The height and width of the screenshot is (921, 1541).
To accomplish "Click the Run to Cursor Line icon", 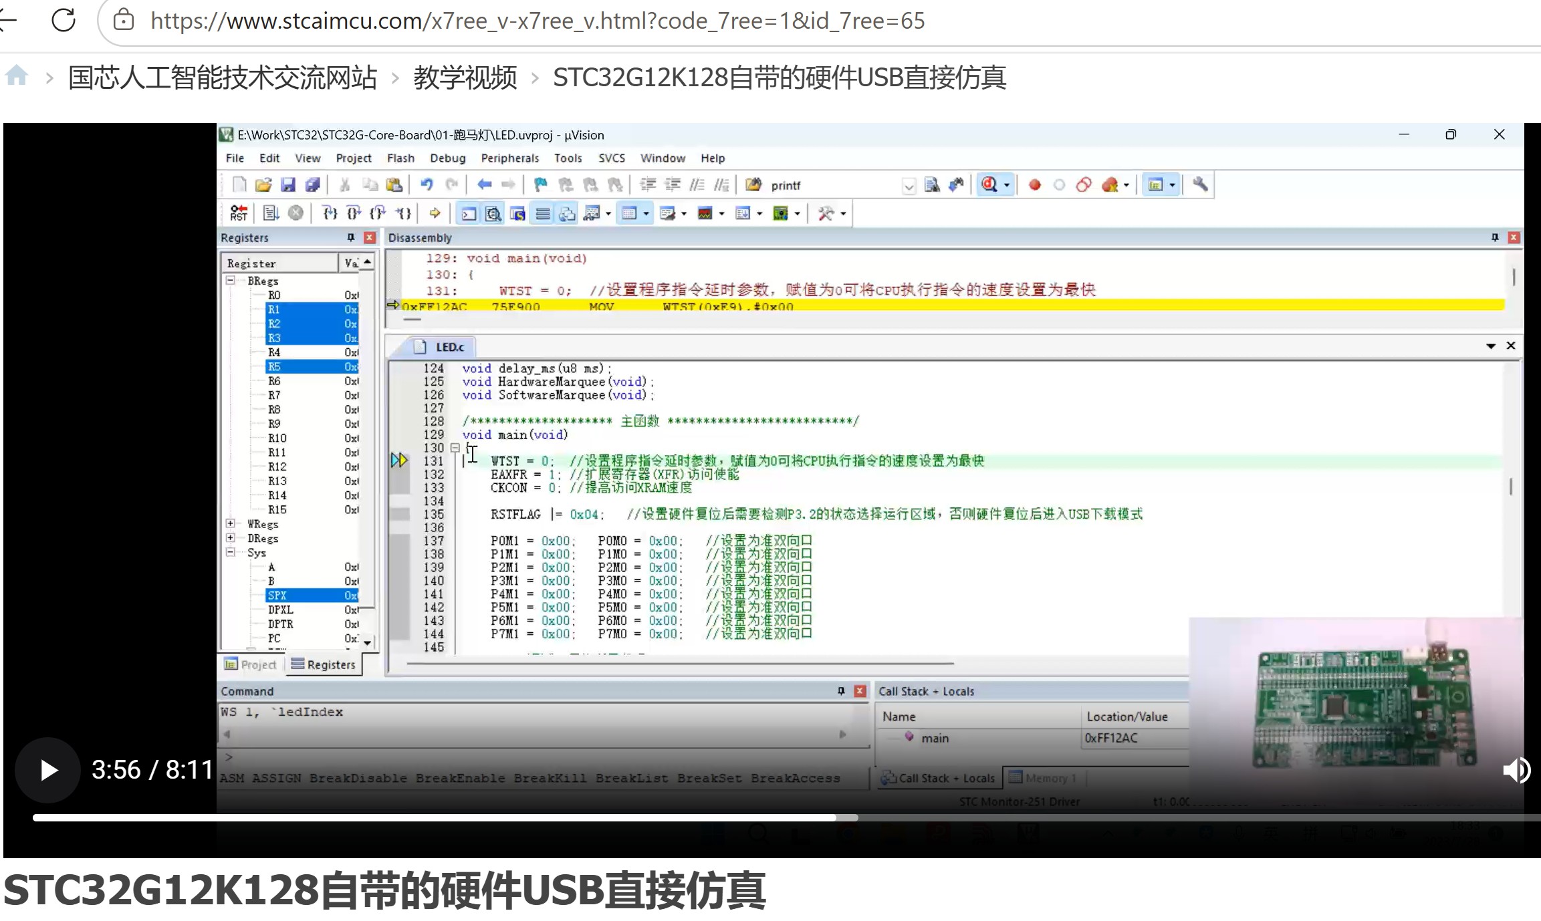I will [403, 213].
